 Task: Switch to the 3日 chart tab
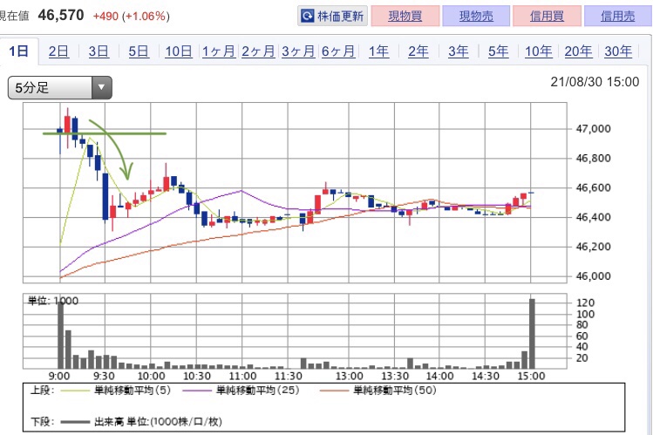tap(99, 51)
